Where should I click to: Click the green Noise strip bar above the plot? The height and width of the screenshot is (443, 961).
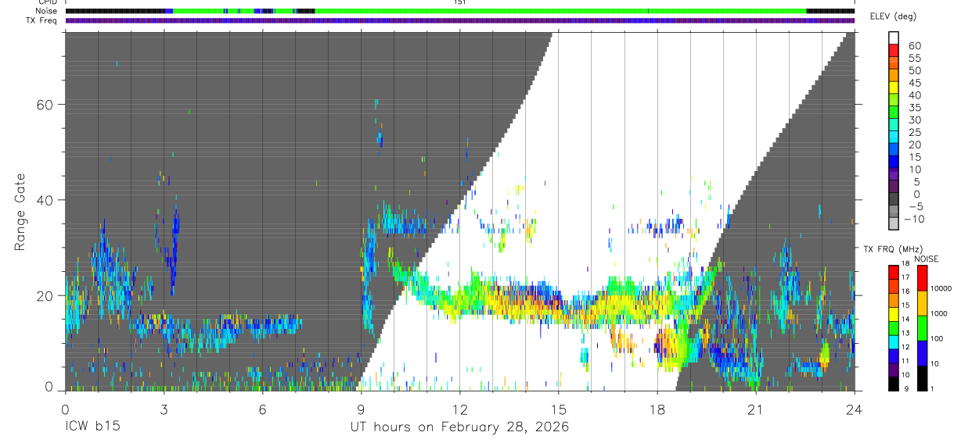point(459,11)
